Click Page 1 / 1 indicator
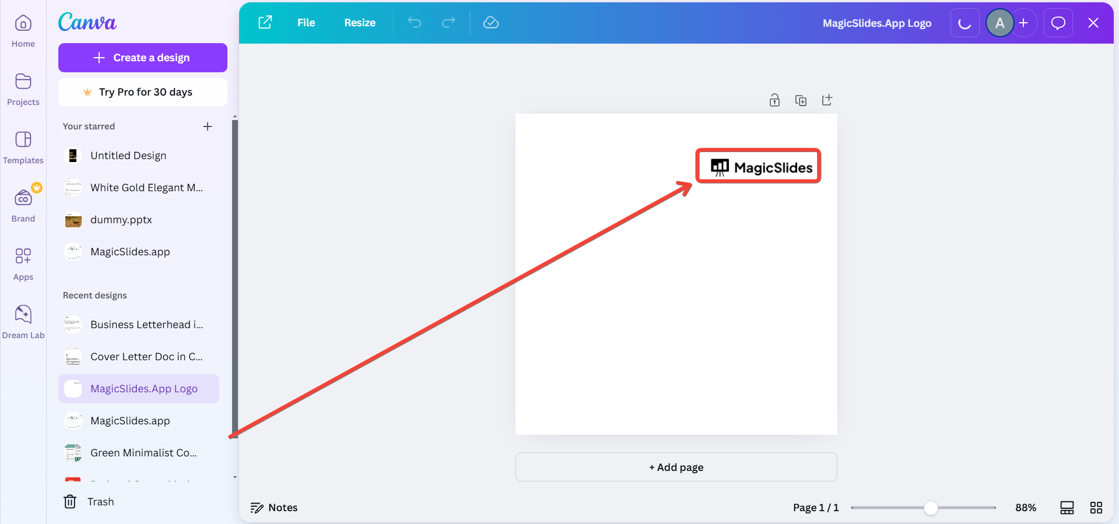The width and height of the screenshot is (1119, 524). click(x=816, y=508)
